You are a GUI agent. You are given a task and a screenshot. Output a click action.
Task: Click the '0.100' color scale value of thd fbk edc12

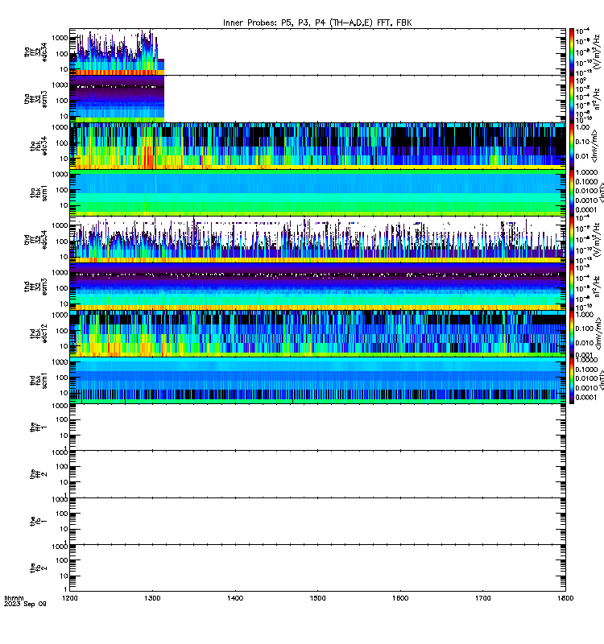[585, 328]
